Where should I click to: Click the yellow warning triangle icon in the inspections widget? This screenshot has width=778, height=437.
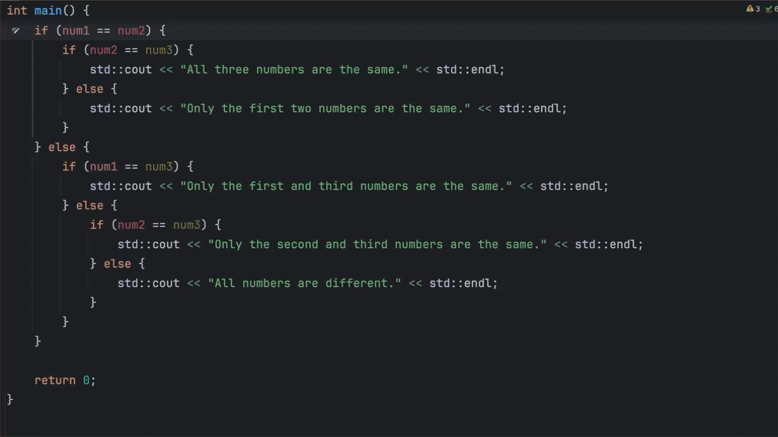pos(750,8)
